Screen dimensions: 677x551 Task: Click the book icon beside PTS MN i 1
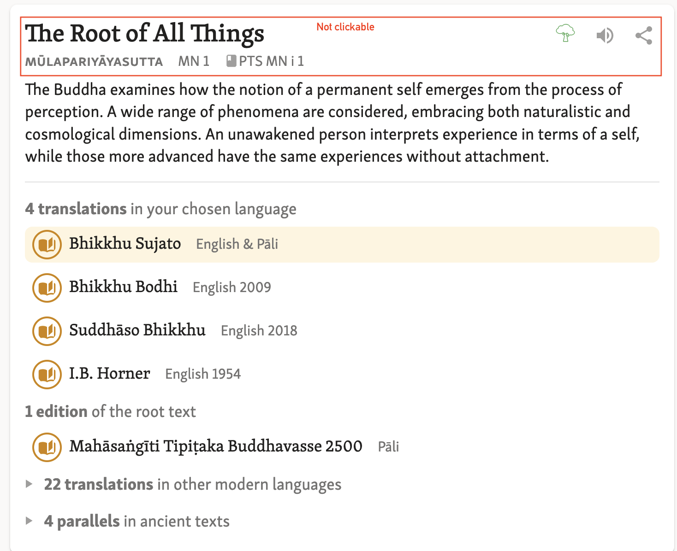click(x=232, y=61)
